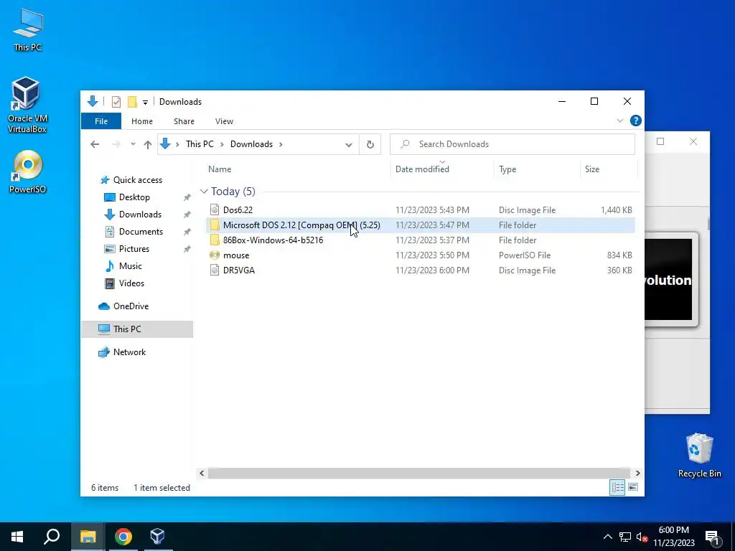The width and height of the screenshot is (735, 551).
Task: Click the DR5VGA file icon
Action: [215, 270]
